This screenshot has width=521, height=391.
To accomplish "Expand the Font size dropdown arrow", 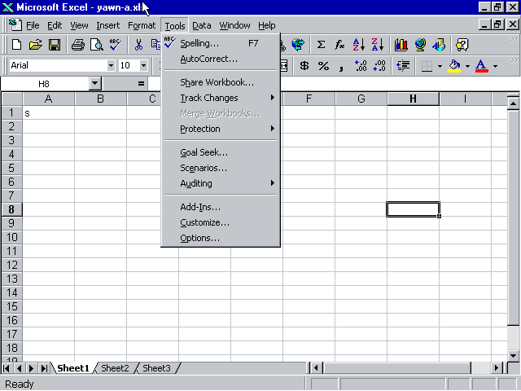I will pos(143,65).
